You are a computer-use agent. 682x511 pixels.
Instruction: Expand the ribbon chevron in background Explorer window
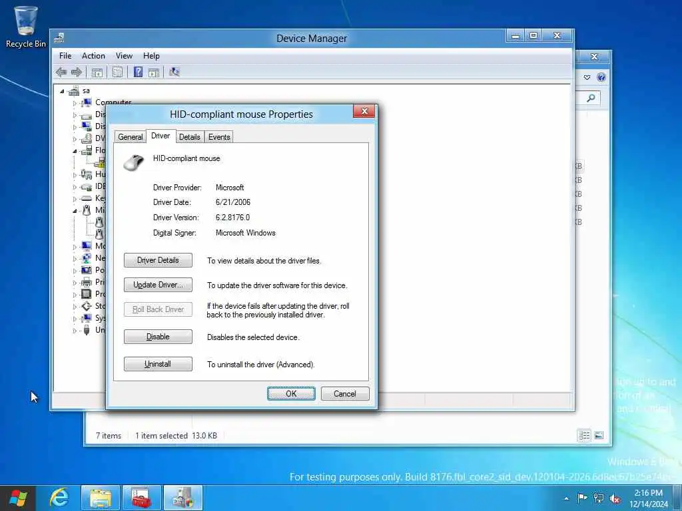[587, 77]
